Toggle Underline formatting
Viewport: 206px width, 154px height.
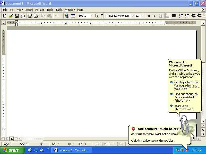160,16
